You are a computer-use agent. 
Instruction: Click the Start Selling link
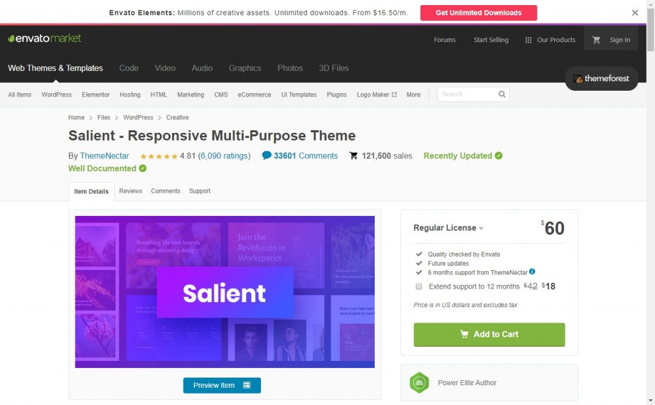point(491,40)
